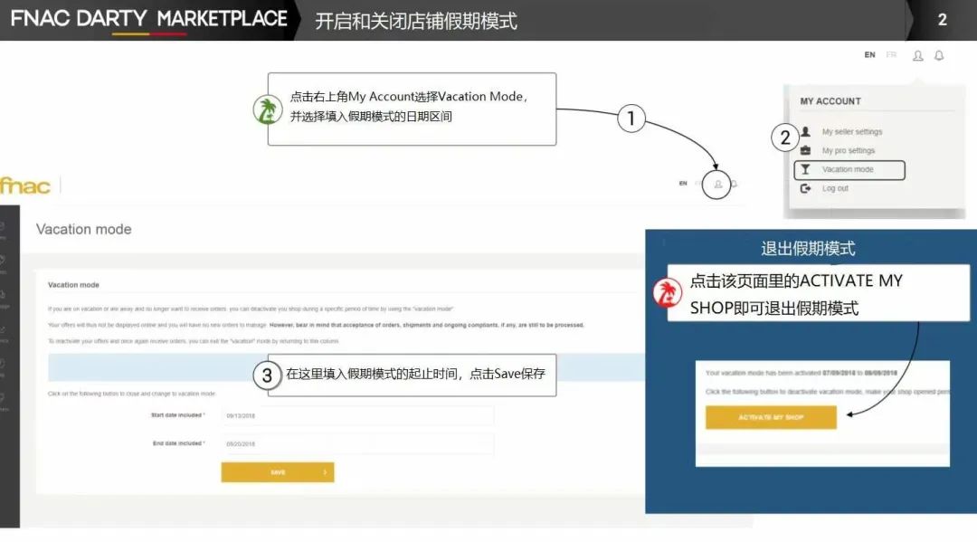Click the bold Vacation mode panel title
977x542 pixels.
[x=73, y=285]
